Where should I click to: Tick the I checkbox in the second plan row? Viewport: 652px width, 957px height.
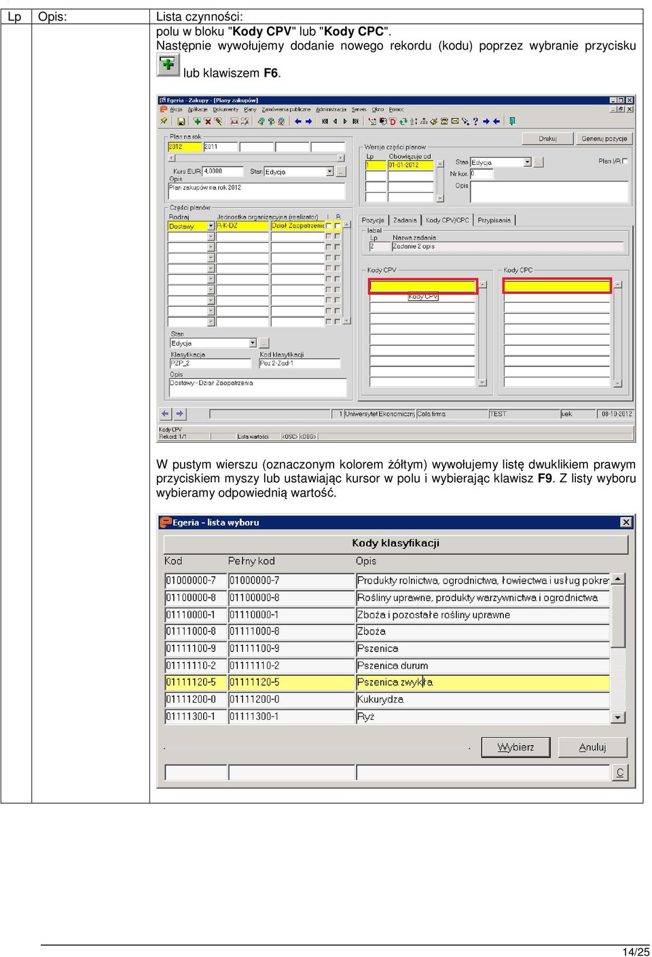[329, 237]
